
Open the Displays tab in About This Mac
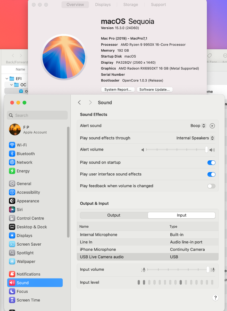pyautogui.click(x=103, y=5)
